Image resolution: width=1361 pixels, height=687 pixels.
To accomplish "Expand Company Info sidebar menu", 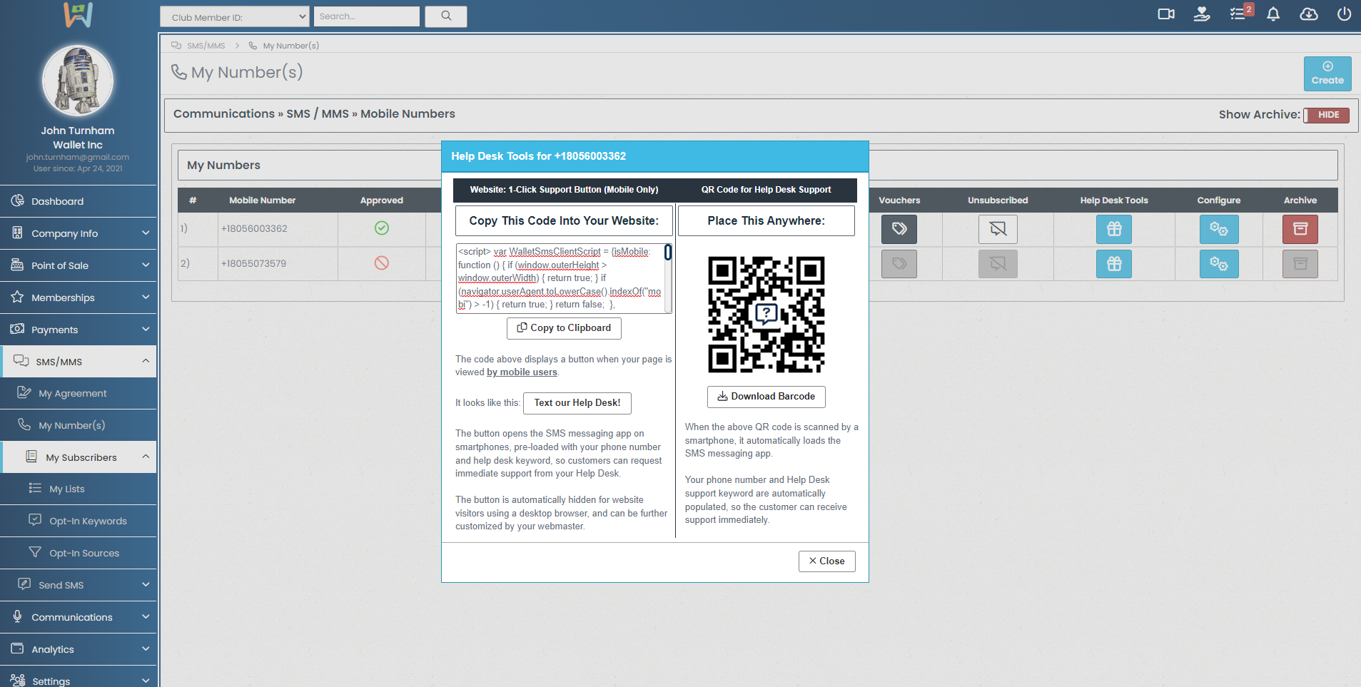I will click(78, 233).
